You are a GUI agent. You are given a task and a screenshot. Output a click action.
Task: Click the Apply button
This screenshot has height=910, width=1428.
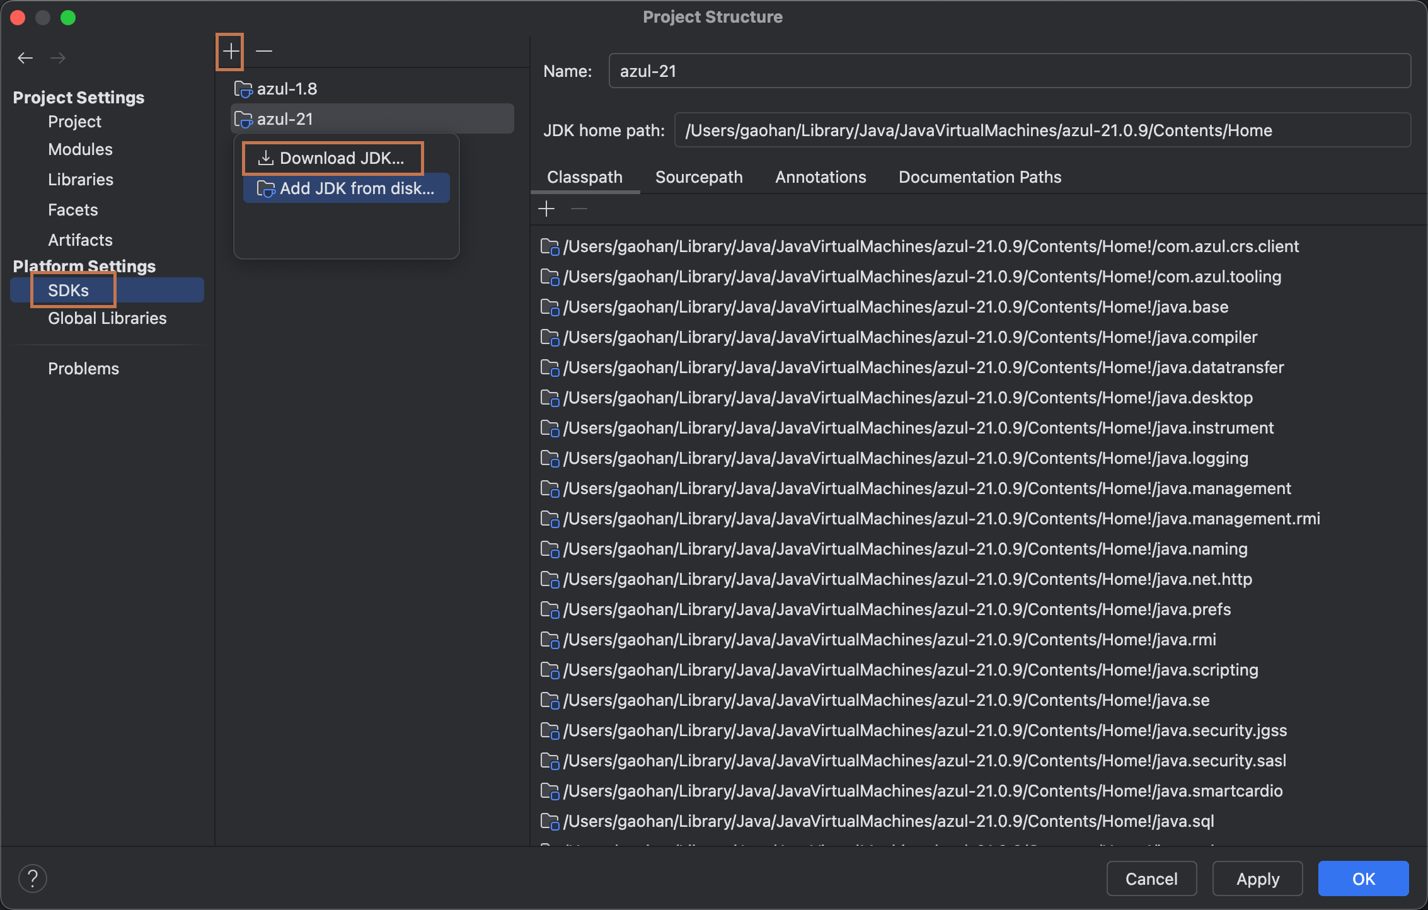pos(1257,878)
